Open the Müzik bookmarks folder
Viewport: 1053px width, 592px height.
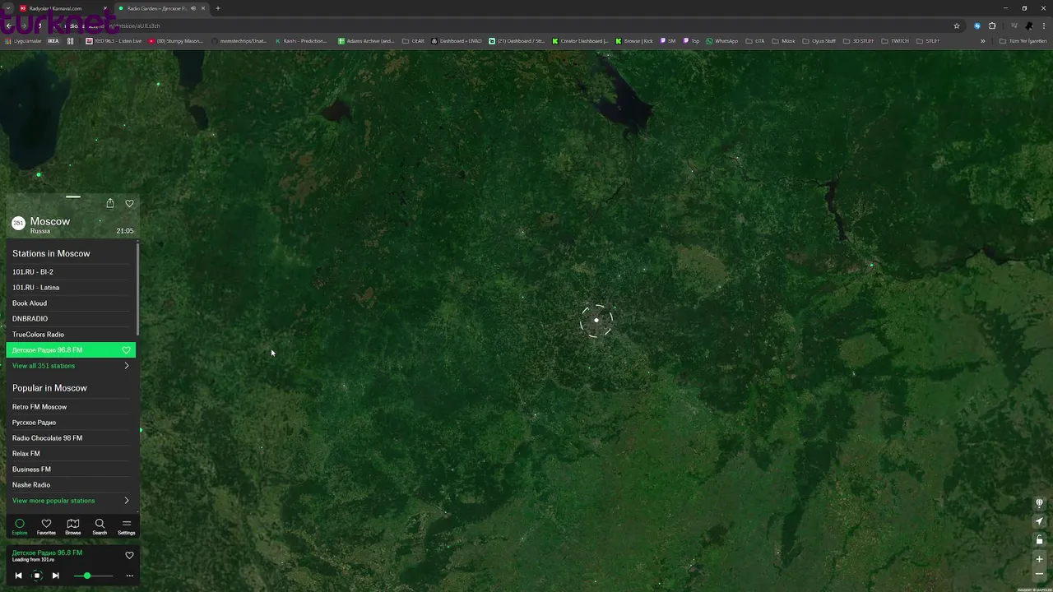click(784, 41)
